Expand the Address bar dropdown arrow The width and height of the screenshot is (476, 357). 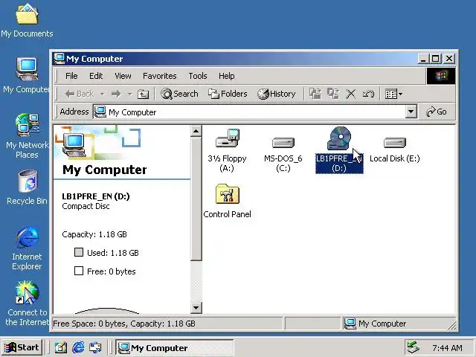tap(411, 112)
